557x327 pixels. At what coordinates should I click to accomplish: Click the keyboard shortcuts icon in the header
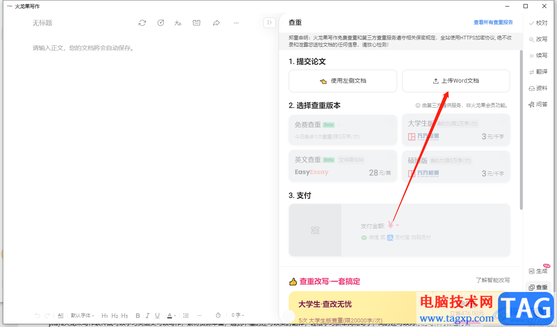click(x=197, y=23)
